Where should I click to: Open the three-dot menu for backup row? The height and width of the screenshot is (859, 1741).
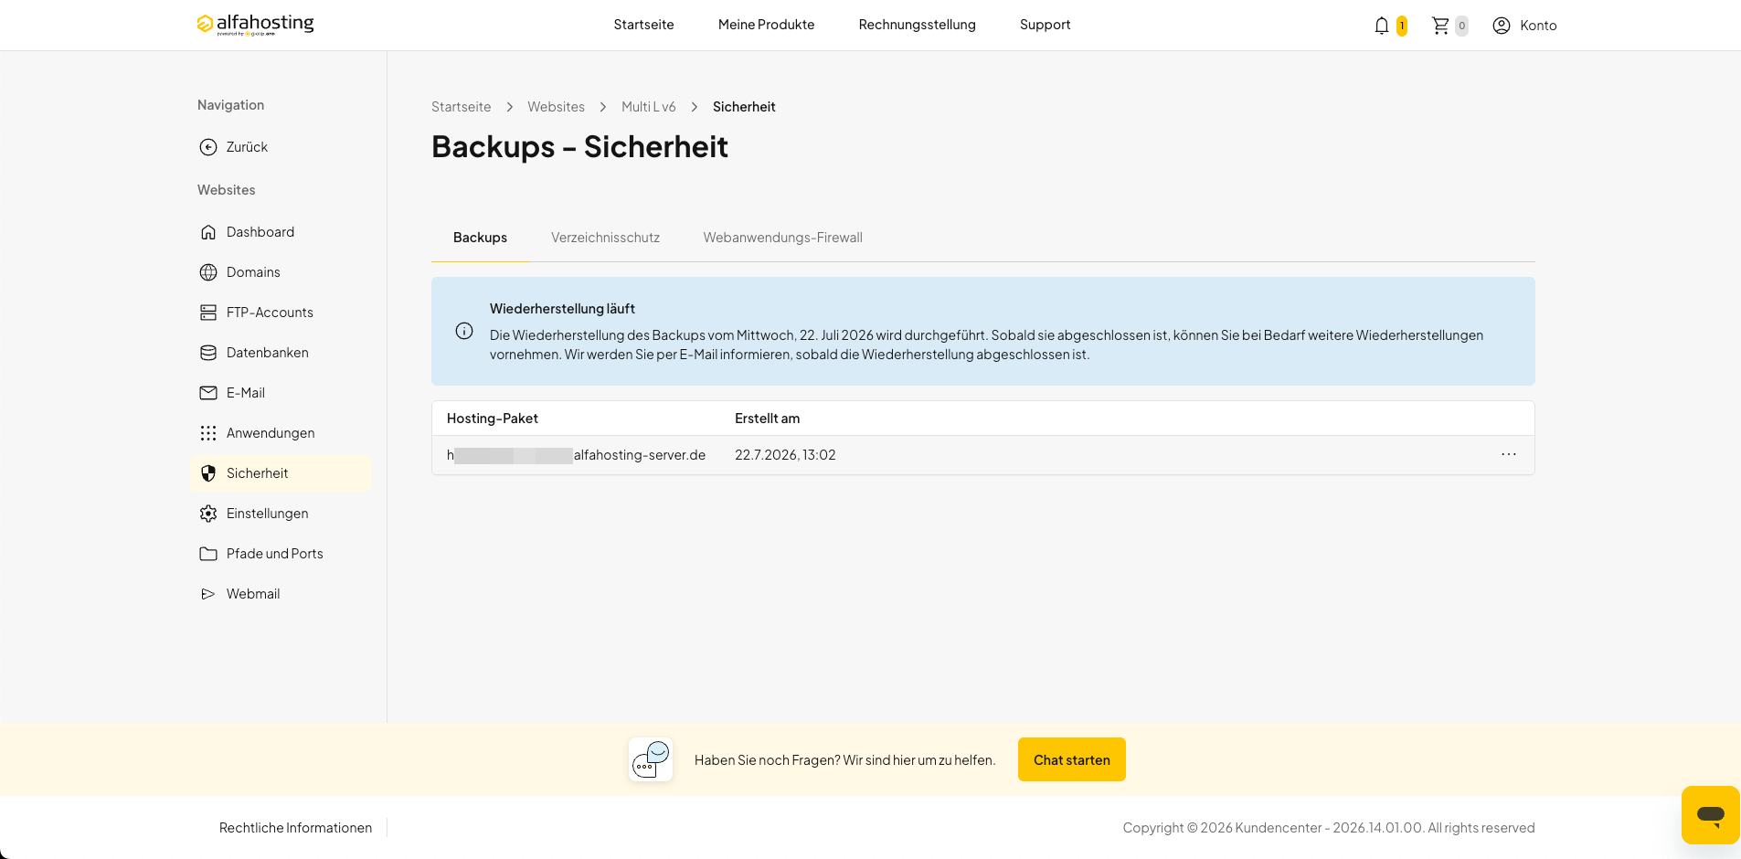coord(1509,454)
